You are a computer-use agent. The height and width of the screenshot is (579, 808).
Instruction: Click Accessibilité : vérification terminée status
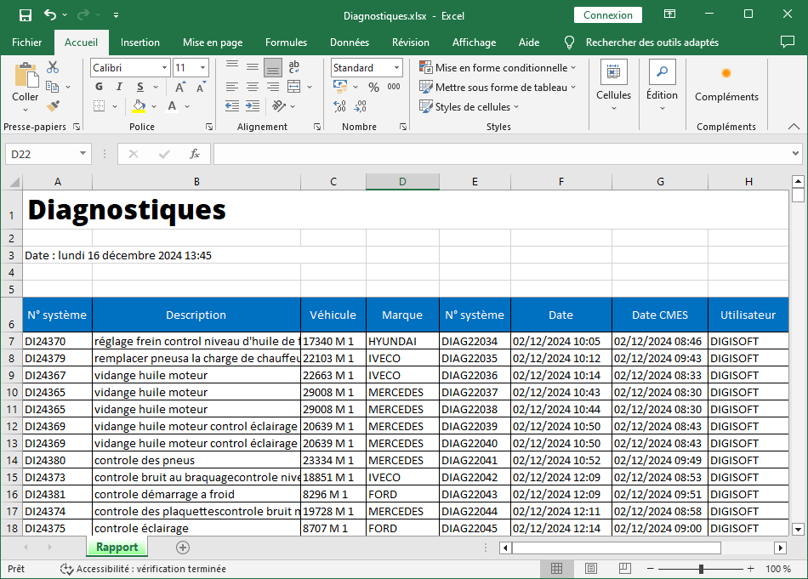pos(143,569)
